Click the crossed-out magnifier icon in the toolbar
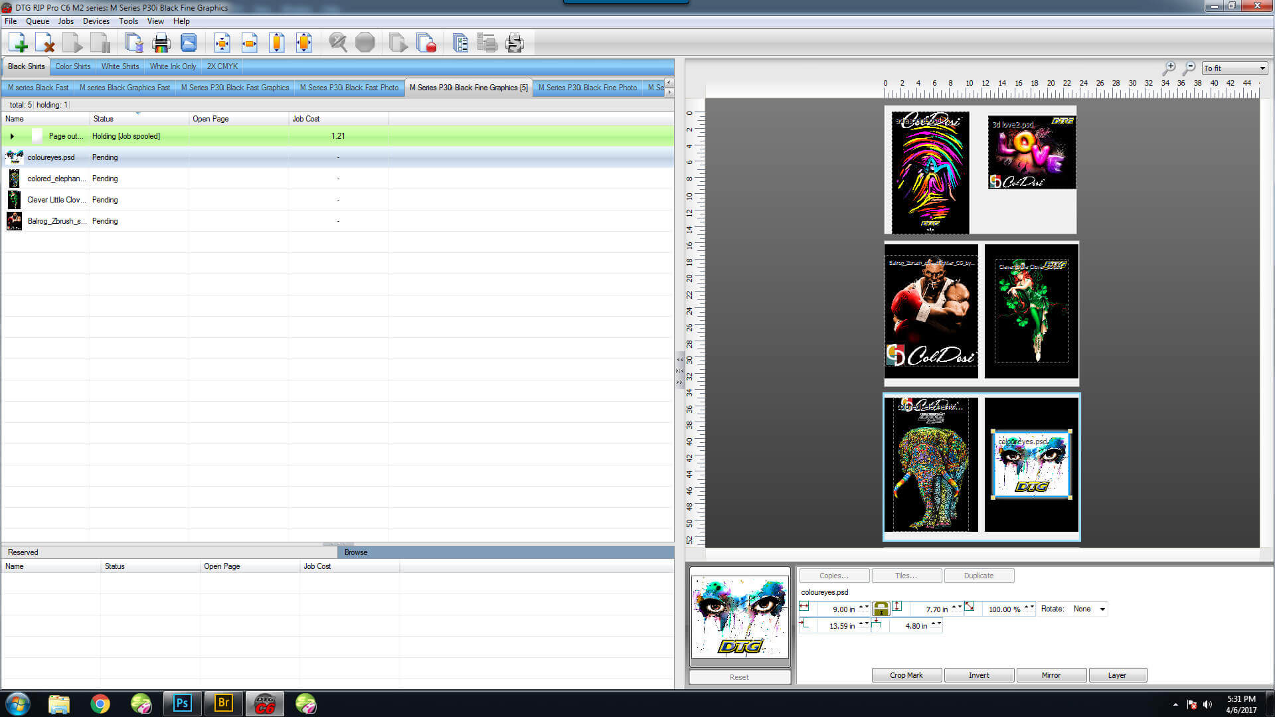Image resolution: width=1275 pixels, height=717 pixels. point(338,43)
